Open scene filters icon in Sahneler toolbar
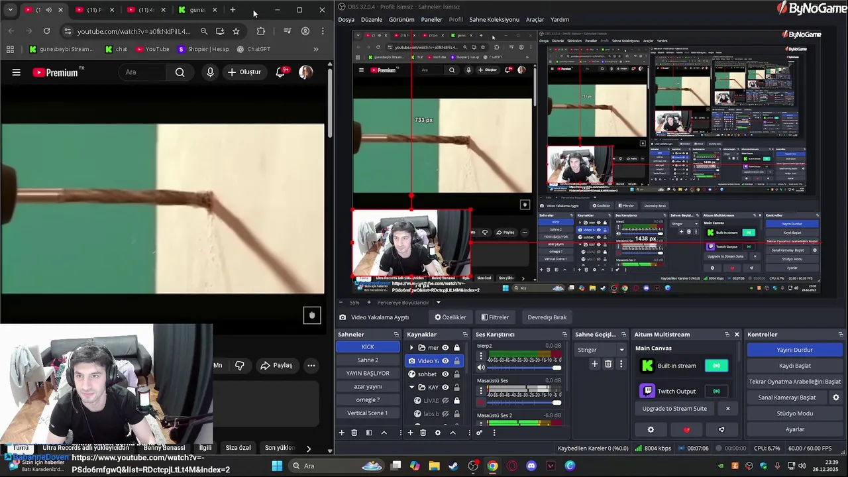 [368, 433]
